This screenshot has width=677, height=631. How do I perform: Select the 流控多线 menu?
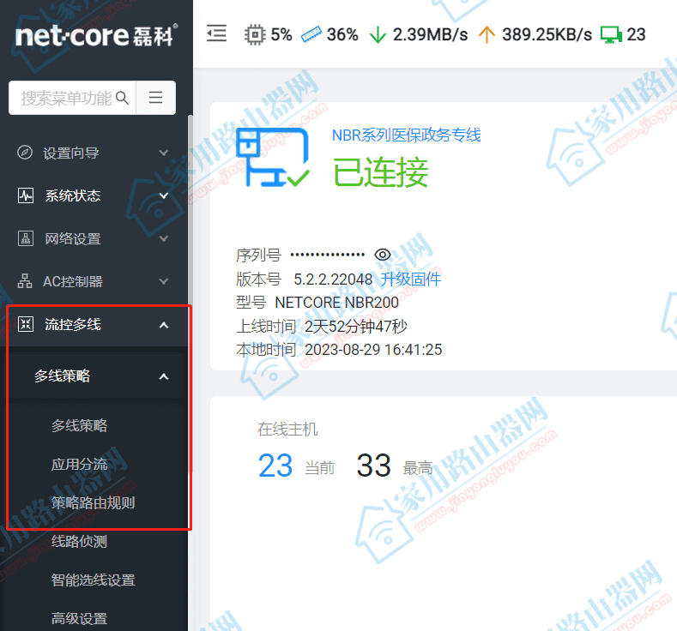pyautogui.click(x=94, y=324)
